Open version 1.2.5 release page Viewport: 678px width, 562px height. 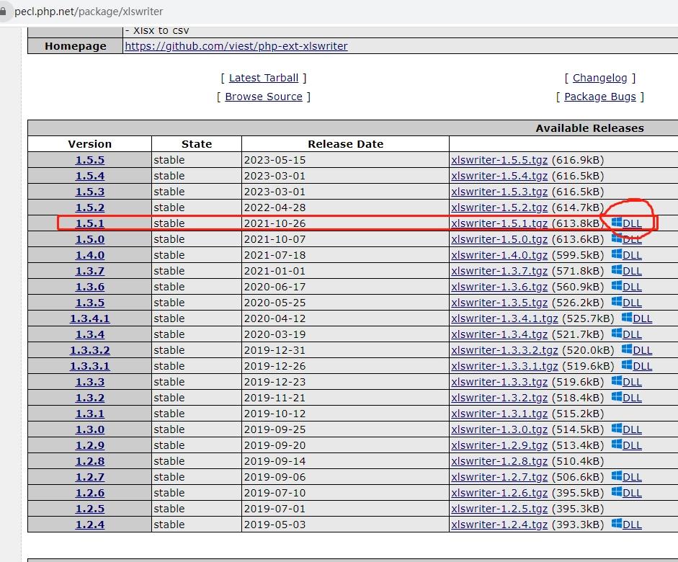click(90, 509)
